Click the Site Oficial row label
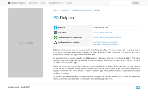 pyautogui.click(x=62, y=33)
